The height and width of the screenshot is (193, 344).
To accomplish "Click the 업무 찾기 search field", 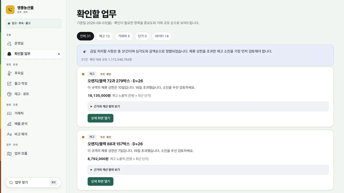I will click(x=33, y=183).
